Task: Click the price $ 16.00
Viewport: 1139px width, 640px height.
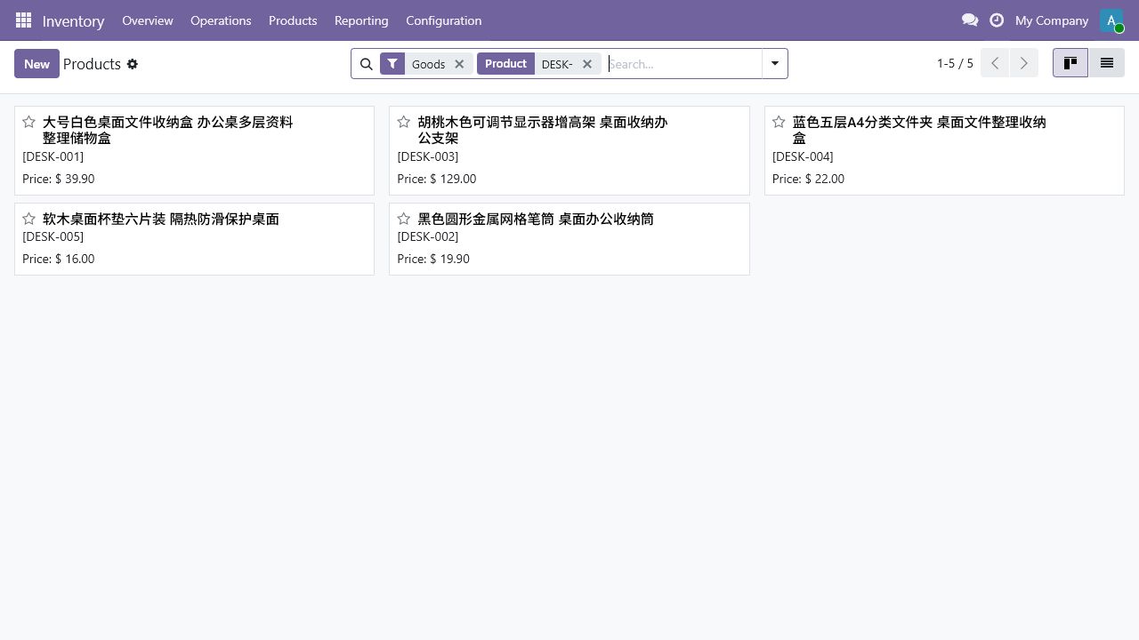Action: pos(75,259)
